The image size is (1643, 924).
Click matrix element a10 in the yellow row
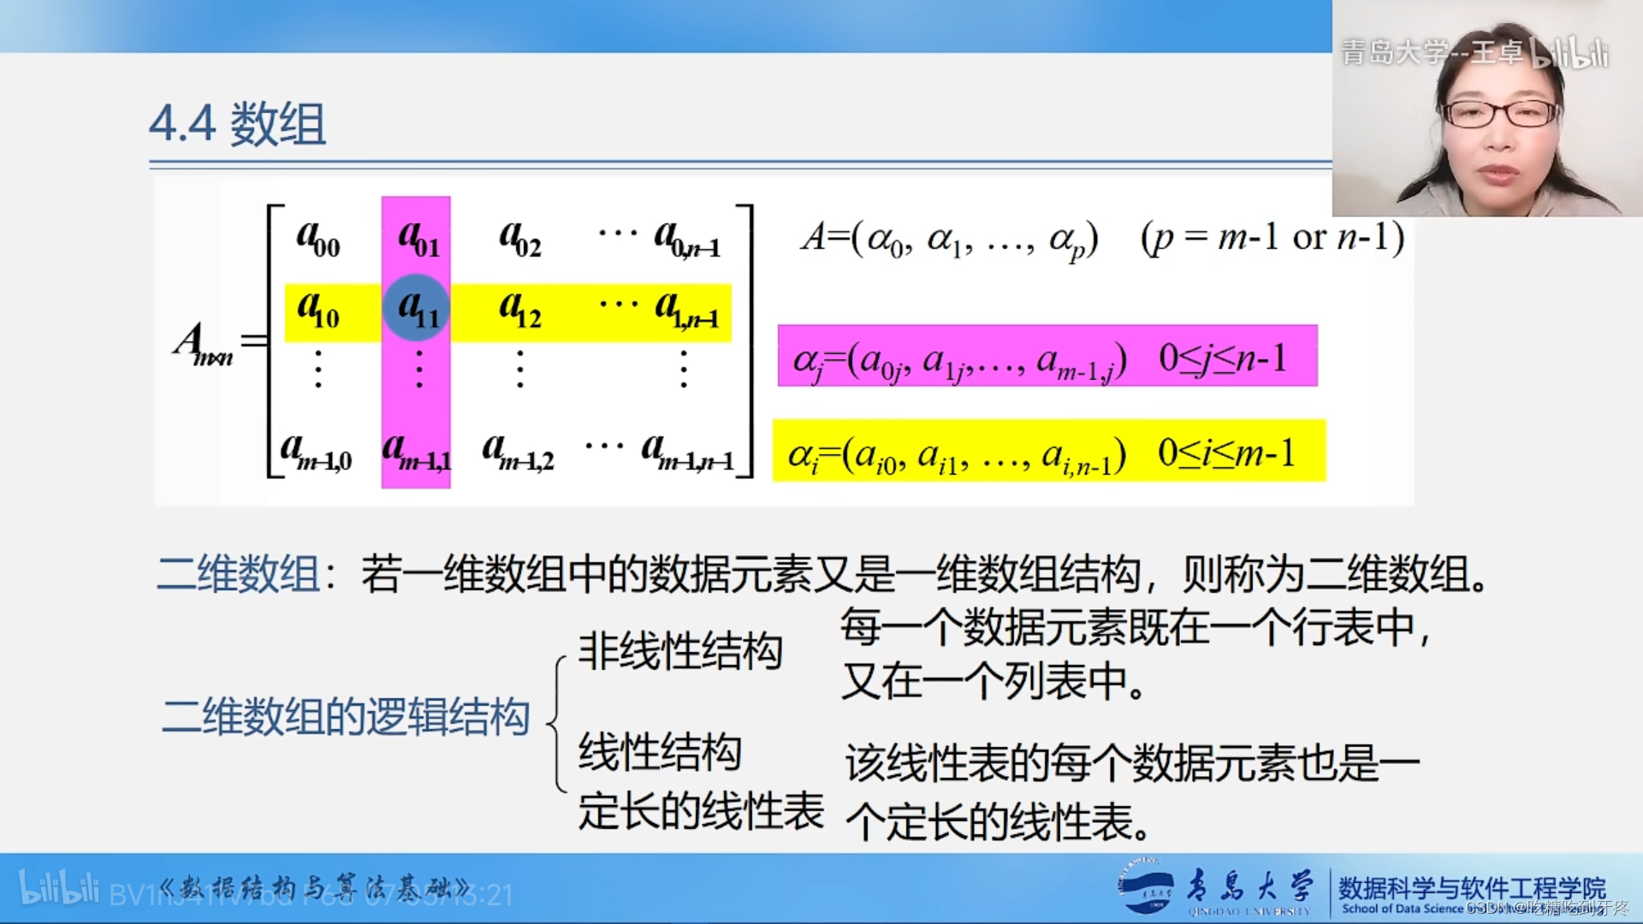tap(317, 310)
